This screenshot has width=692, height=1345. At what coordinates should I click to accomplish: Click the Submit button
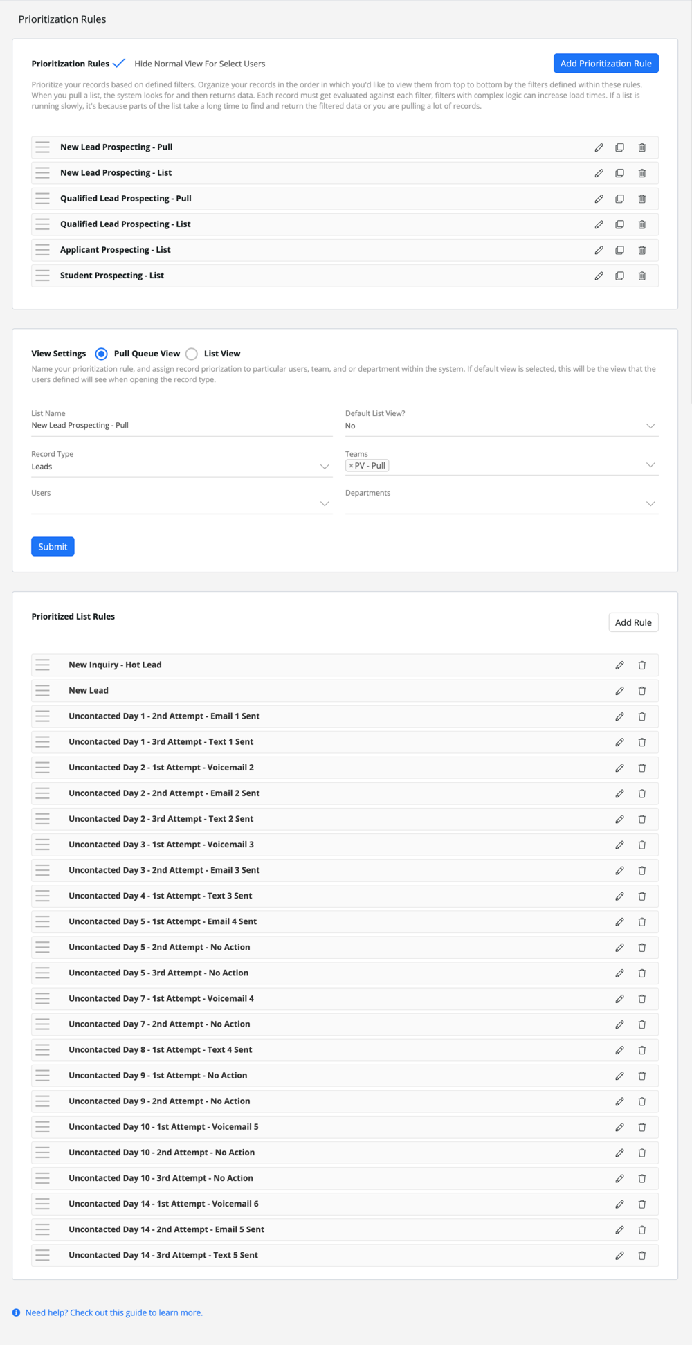coord(53,547)
